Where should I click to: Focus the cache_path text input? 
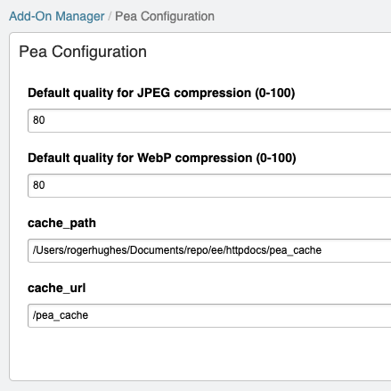pyautogui.click(x=209, y=250)
